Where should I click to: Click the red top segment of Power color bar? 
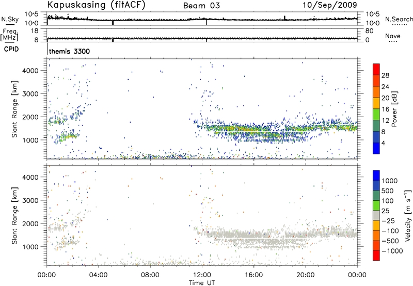[x=376, y=69]
